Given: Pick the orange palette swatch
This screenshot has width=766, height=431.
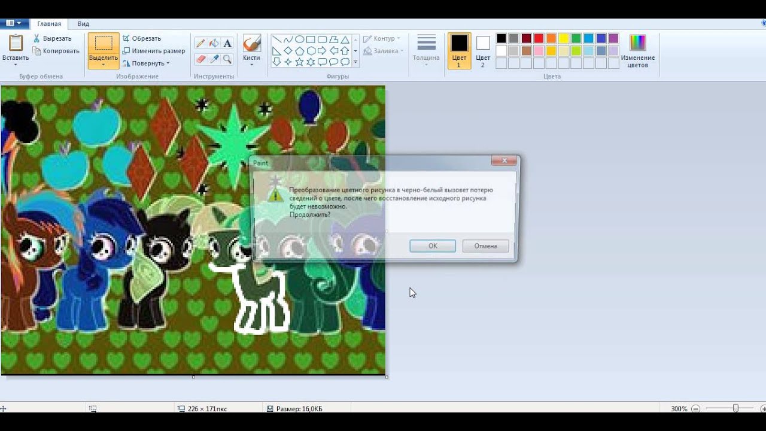Looking at the screenshot, I should (x=551, y=39).
